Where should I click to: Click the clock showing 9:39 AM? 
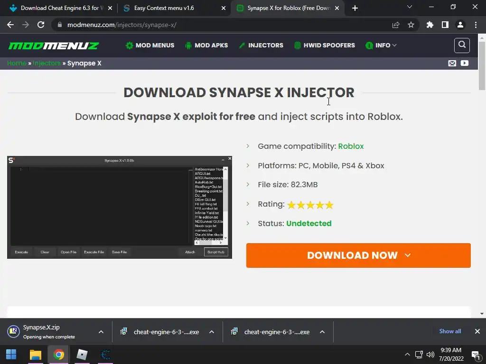pyautogui.click(x=451, y=350)
